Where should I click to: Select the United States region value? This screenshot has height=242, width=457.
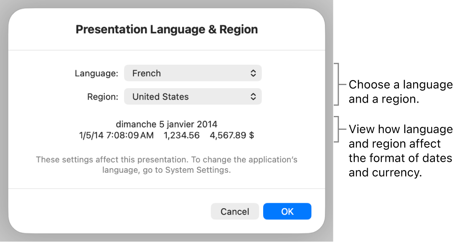(x=160, y=96)
